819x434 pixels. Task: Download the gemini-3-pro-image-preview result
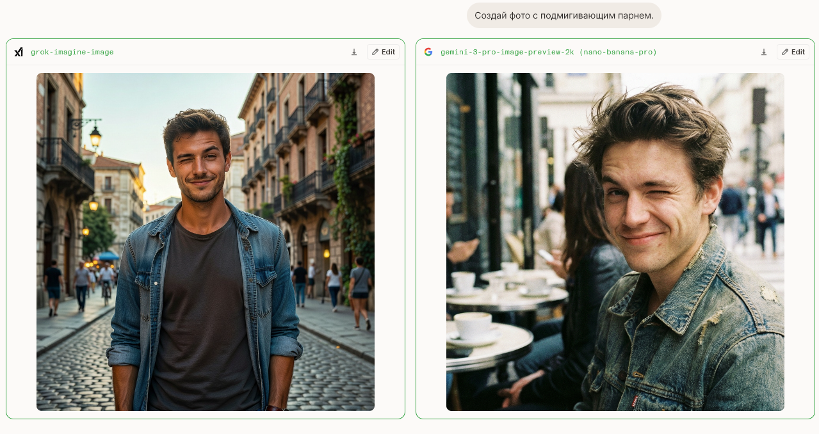pos(763,52)
